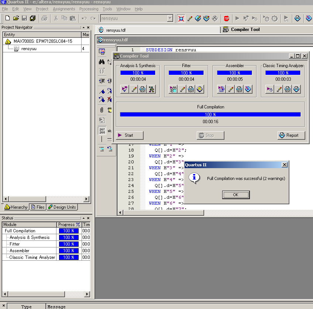The width and height of the screenshot is (313, 309).
Task: Click the Open folder toolbar icon
Action: tap(16, 18)
